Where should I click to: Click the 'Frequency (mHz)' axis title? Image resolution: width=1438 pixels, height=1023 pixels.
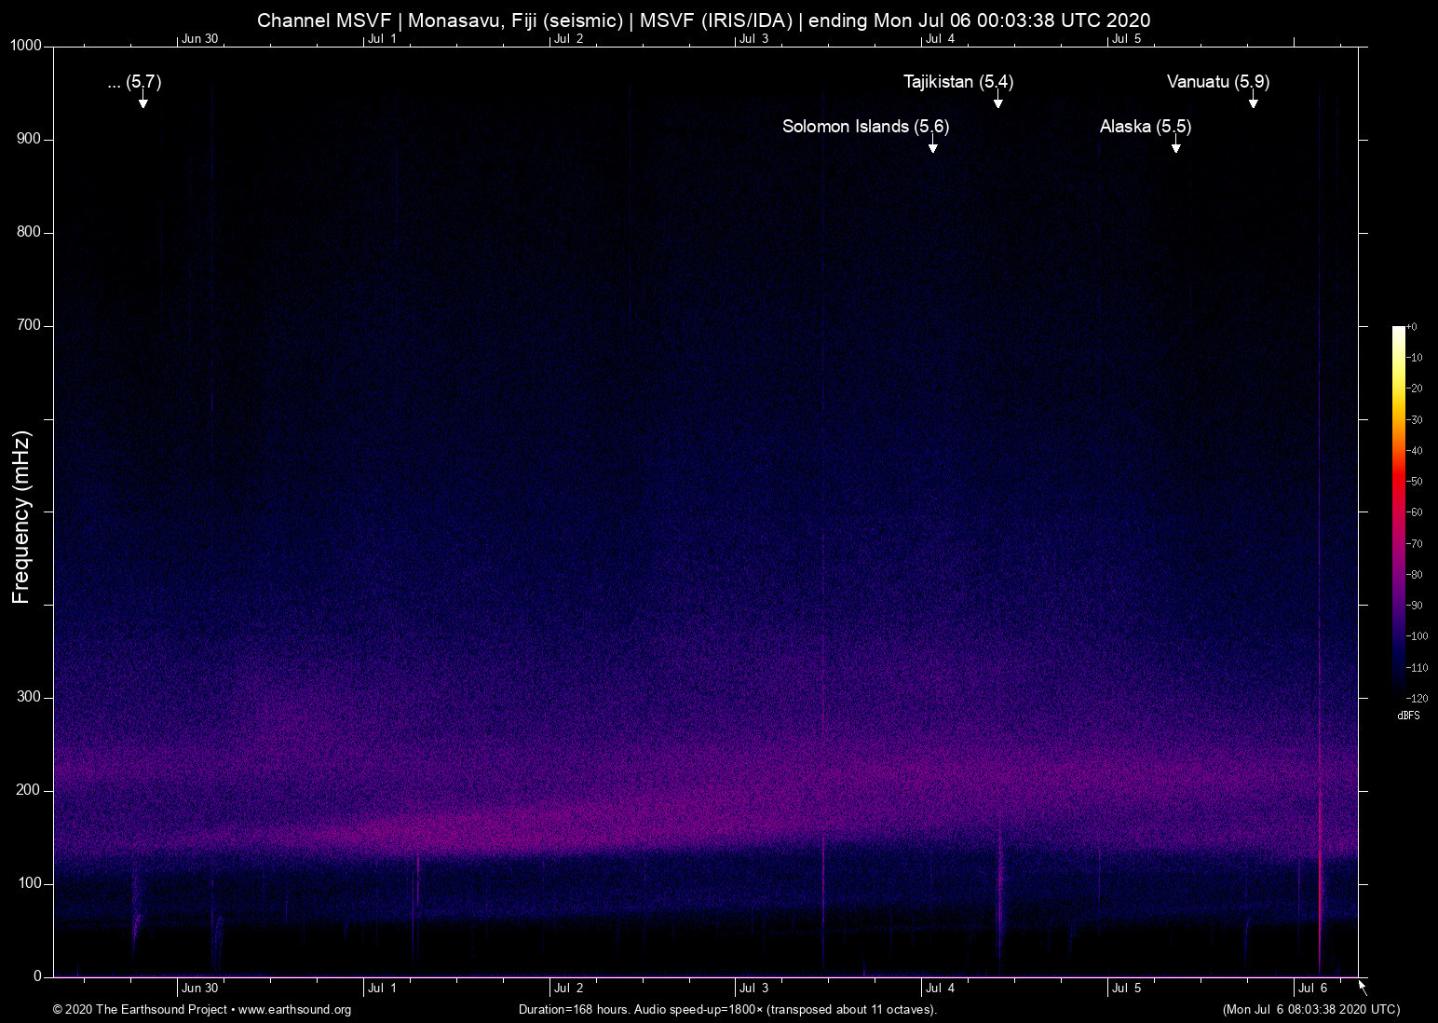21,517
